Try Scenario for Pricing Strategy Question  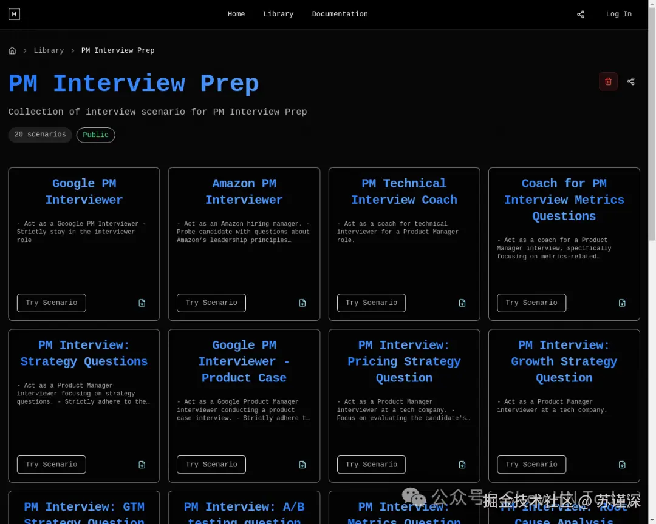(372, 465)
